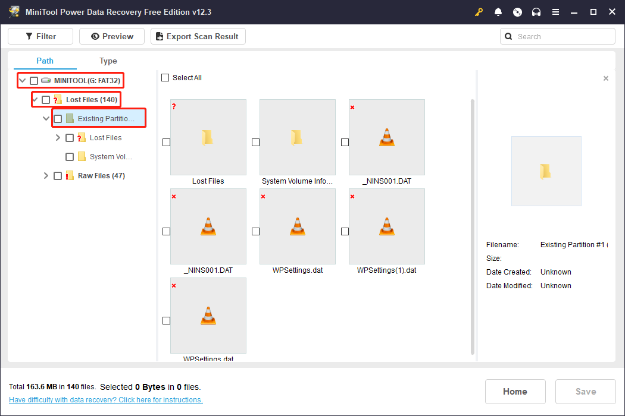The width and height of the screenshot is (625, 416).
Task: Switch to the Type tab
Action: coord(108,61)
